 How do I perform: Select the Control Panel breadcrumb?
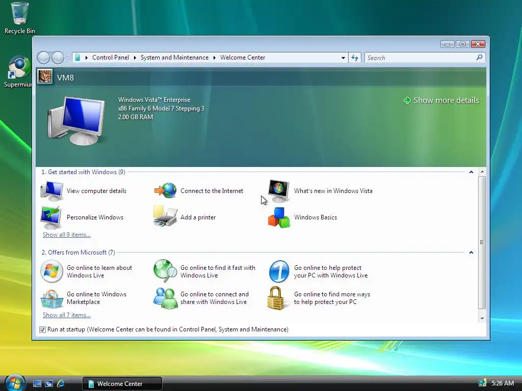point(111,58)
